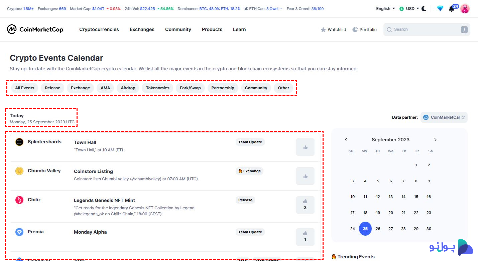Viewport: 478px width, 261px height.
Task: Filter events by Other
Action: [x=283, y=88]
